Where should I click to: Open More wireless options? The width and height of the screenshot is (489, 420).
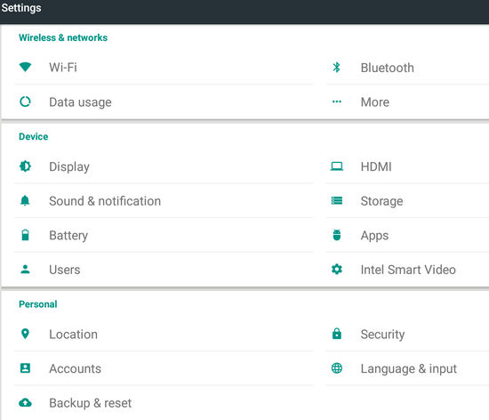407,101
